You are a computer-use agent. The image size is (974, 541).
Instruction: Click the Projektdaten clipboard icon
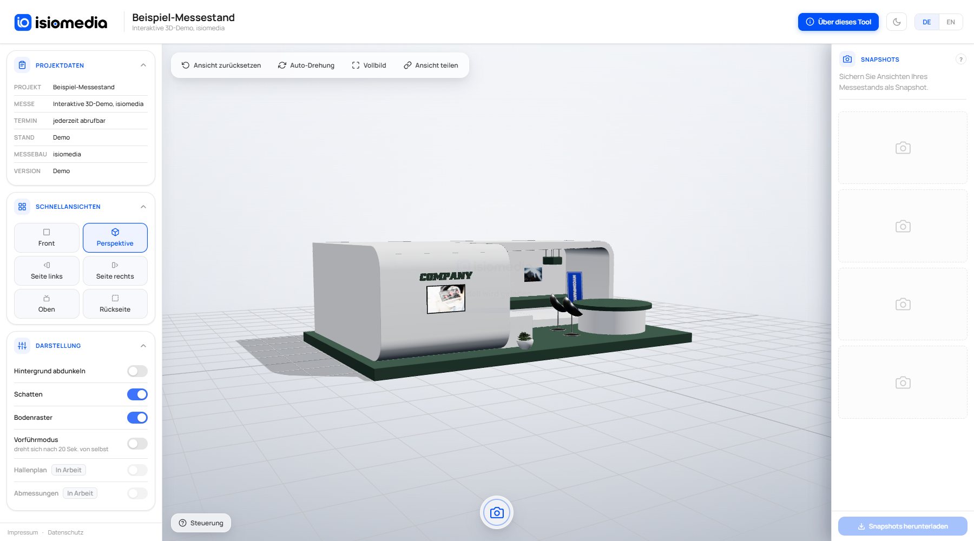click(22, 65)
